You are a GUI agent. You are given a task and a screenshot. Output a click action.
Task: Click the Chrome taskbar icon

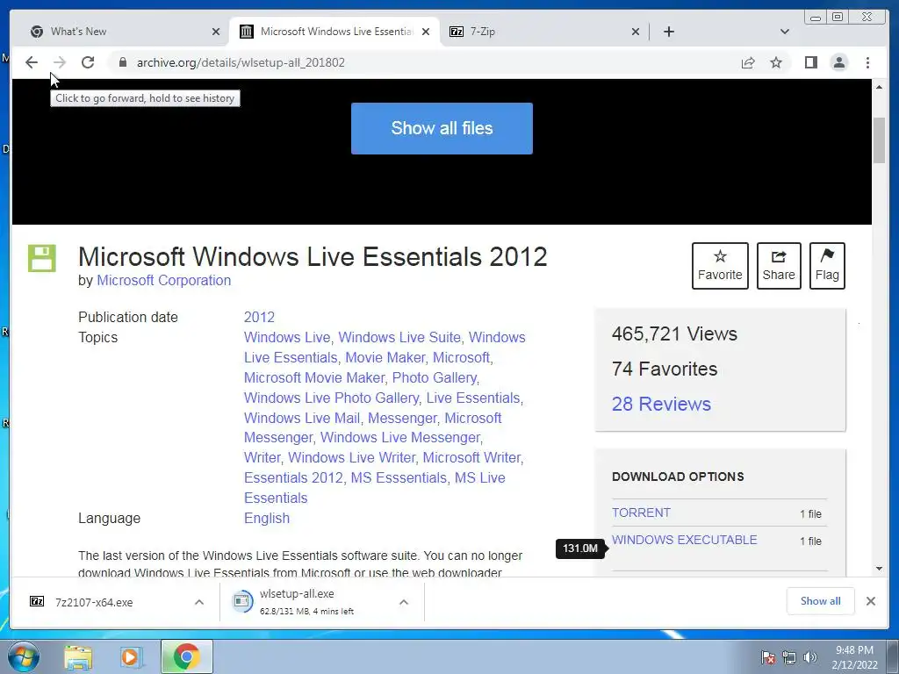pos(187,656)
